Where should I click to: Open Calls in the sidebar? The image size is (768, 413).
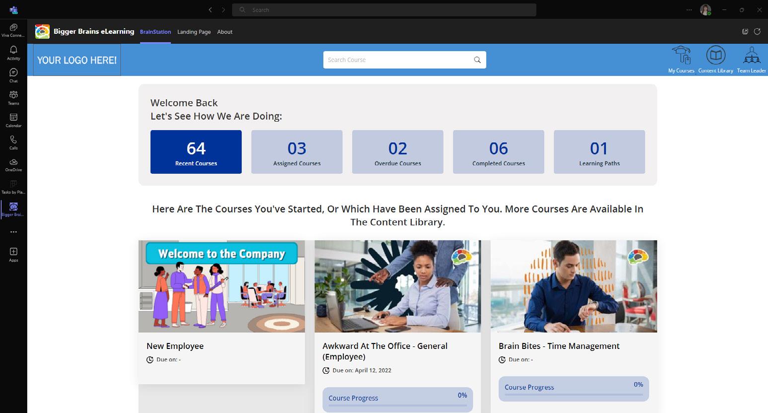tap(13, 142)
